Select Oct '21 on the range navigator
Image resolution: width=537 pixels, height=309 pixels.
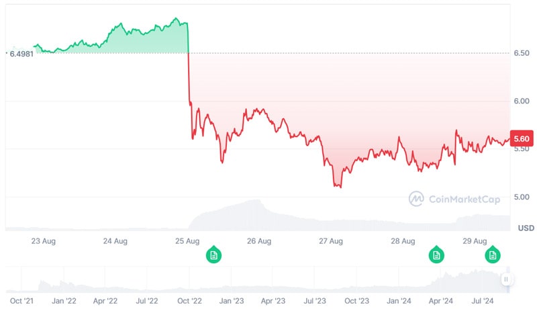coord(22,302)
